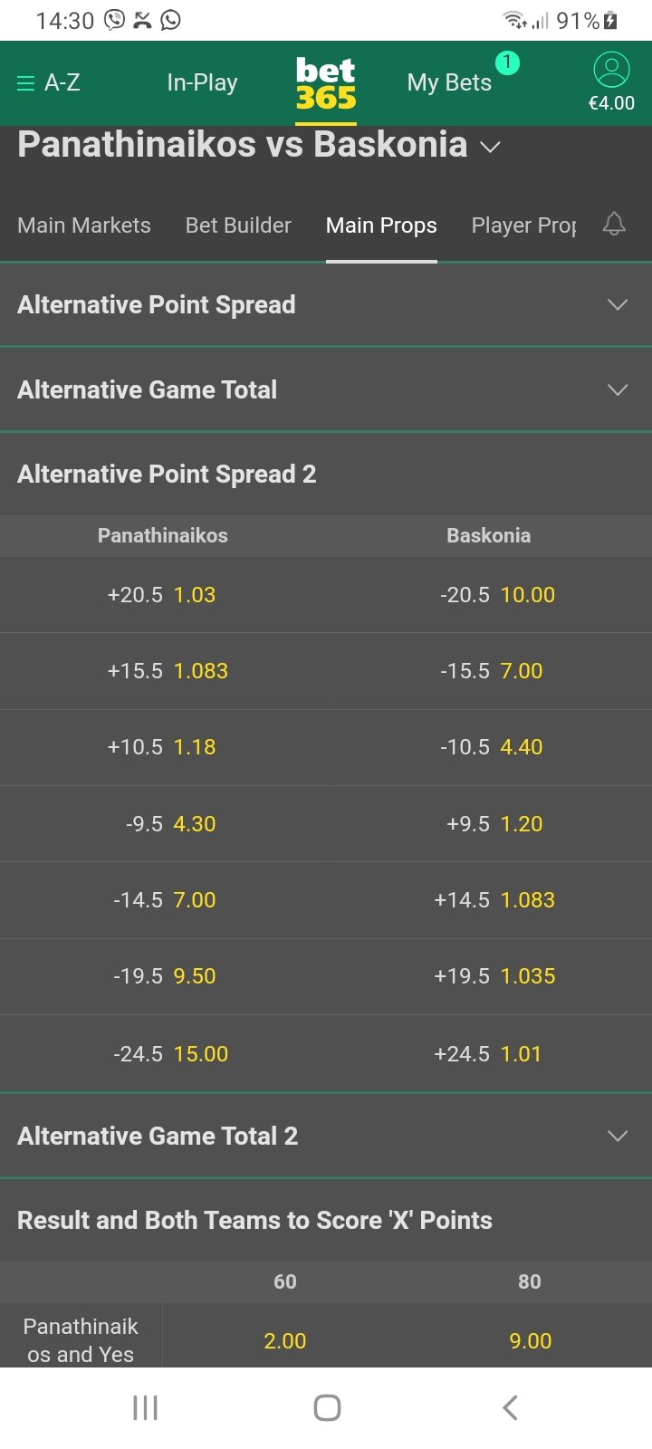Select Panathinaikos +20.5 at 1.03
The width and height of the screenshot is (652, 1449).
pos(163,595)
